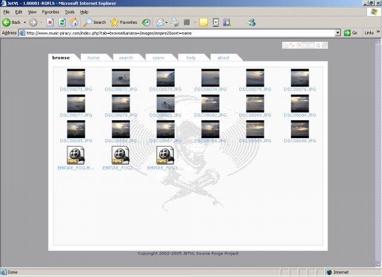Click in the address URL field
This screenshot has width=382, height=277.
(x=180, y=33)
